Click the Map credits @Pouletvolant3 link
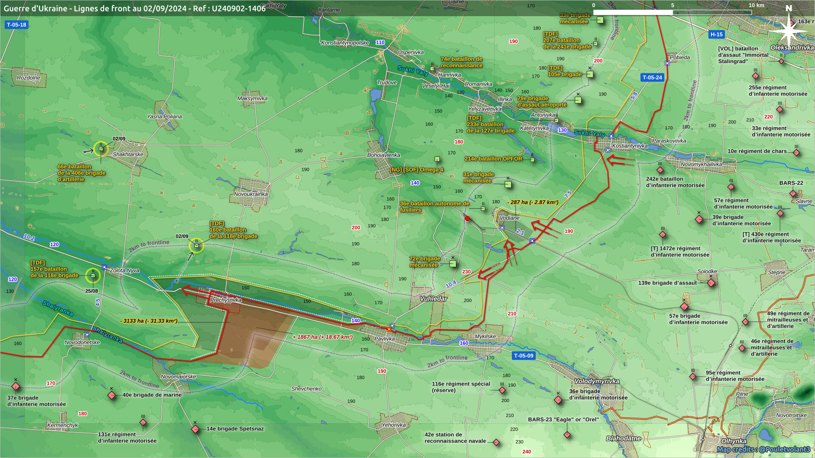This screenshot has height=458, width=815. pyautogui.click(x=763, y=449)
